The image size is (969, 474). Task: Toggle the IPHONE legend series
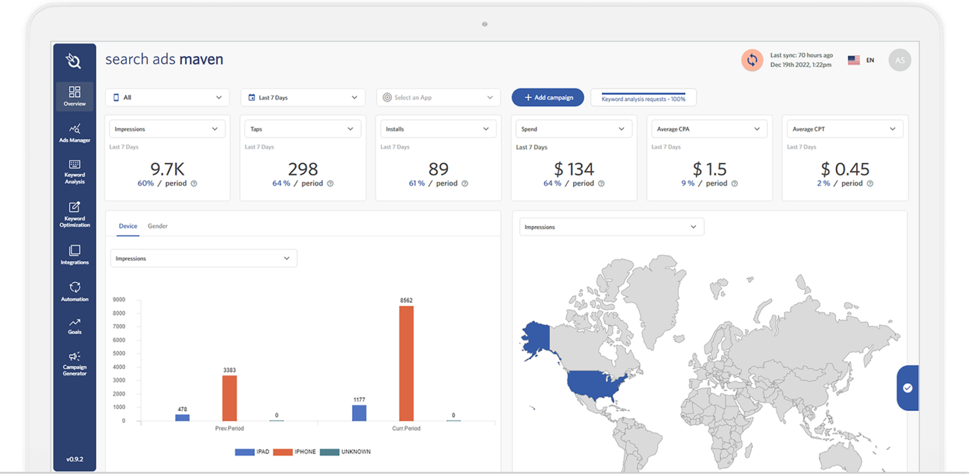(x=295, y=452)
